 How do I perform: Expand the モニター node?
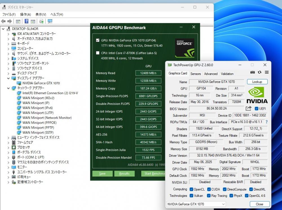(8, 167)
